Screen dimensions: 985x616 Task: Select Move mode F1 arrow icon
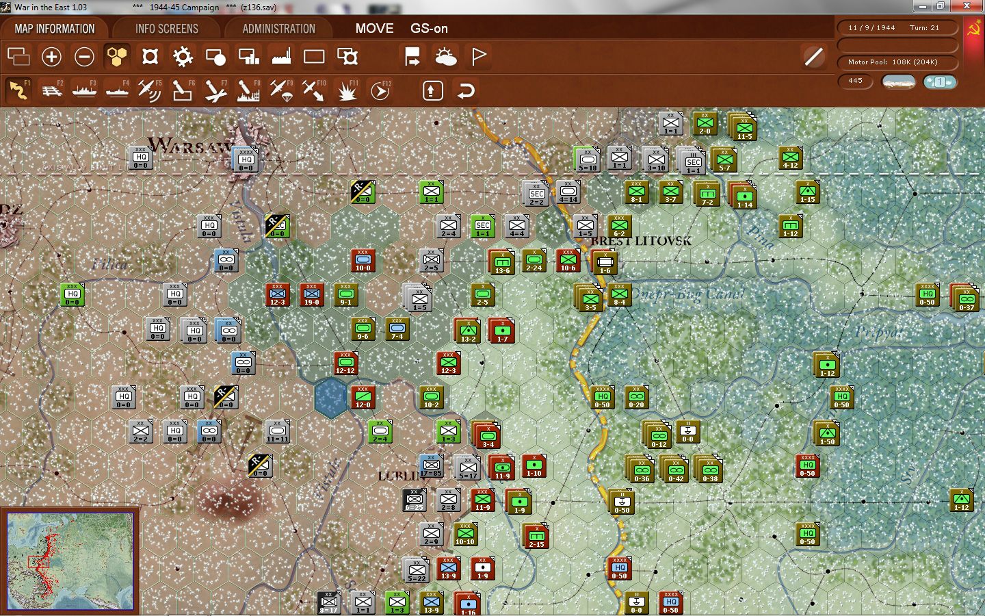(18, 90)
